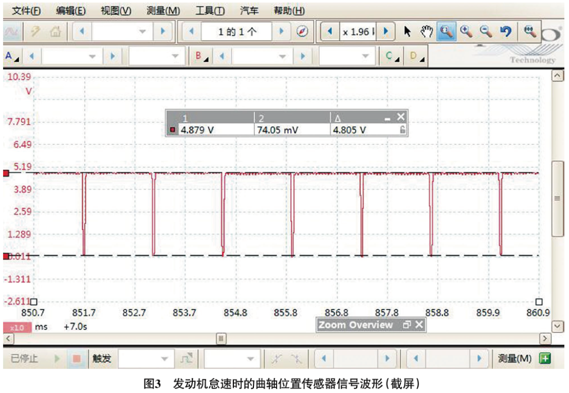Click the upper voltage ruler handle near 5.19
569x393 pixels.
click(x=6, y=173)
